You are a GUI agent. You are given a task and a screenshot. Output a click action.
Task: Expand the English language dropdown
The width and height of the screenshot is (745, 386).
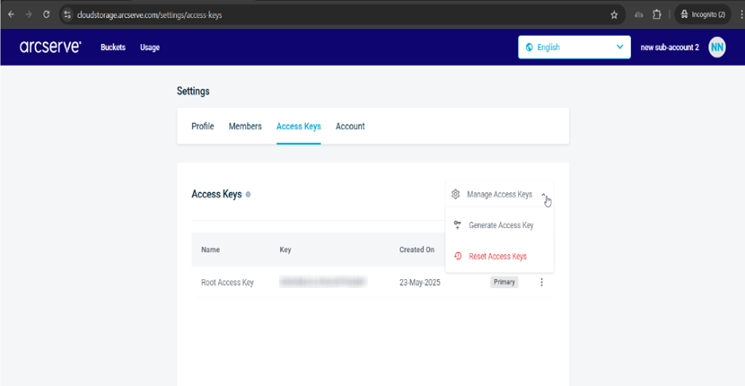[x=574, y=48]
